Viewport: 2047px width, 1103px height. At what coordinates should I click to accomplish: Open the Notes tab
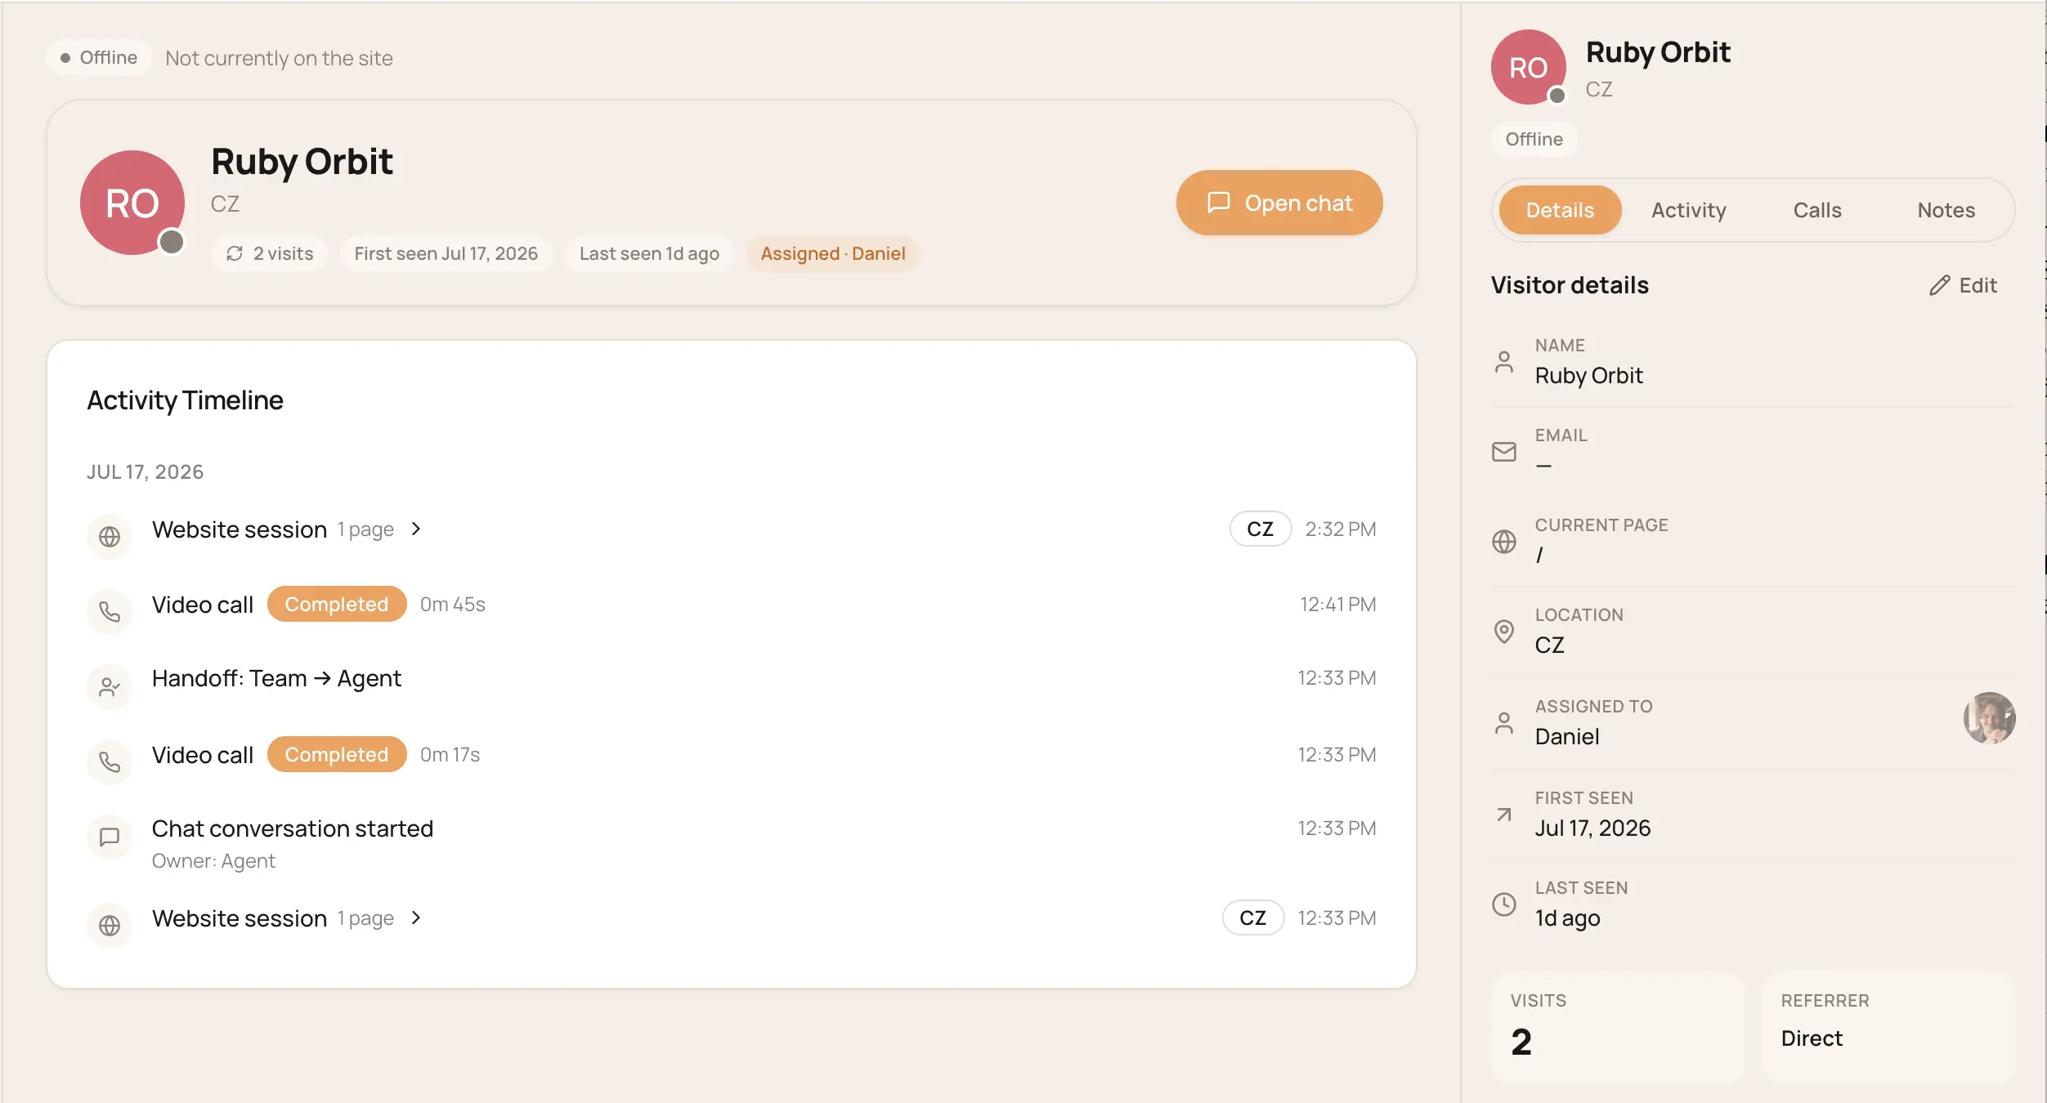point(1946,210)
